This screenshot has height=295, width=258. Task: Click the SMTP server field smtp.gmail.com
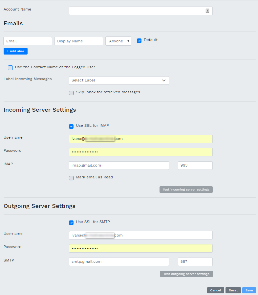[x=119, y=262]
